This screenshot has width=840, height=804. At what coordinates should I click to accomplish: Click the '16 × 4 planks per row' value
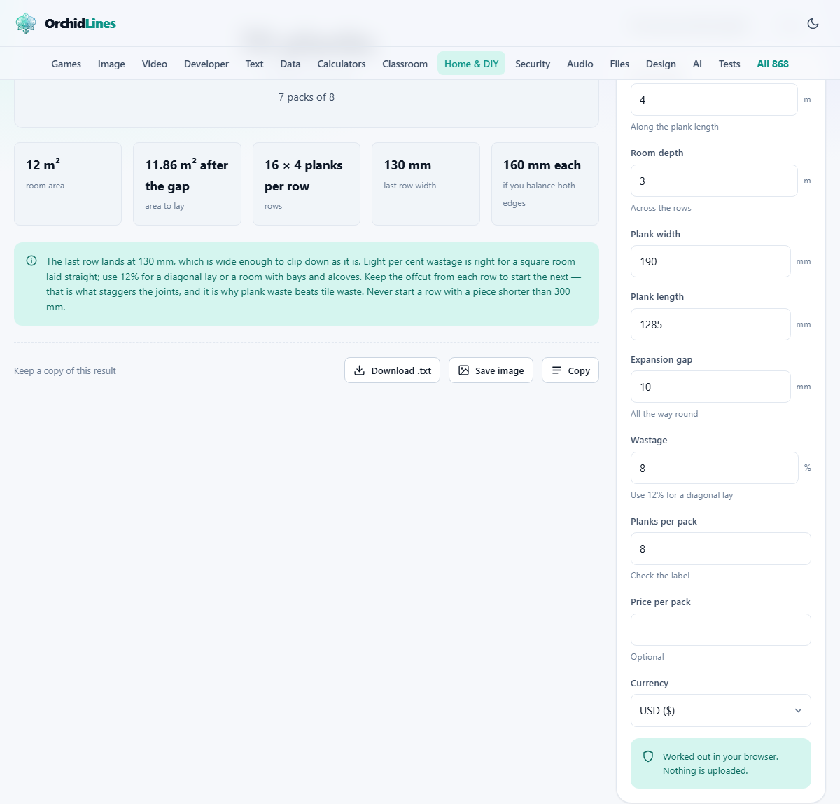pos(304,175)
